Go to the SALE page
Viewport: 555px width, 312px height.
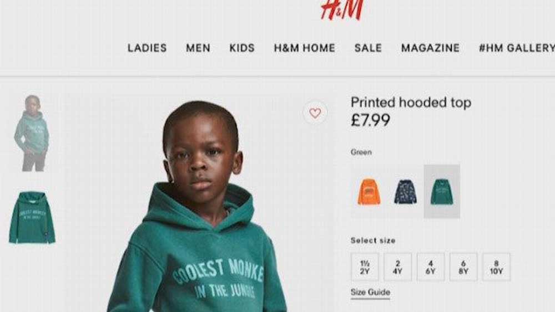tap(368, 48)
